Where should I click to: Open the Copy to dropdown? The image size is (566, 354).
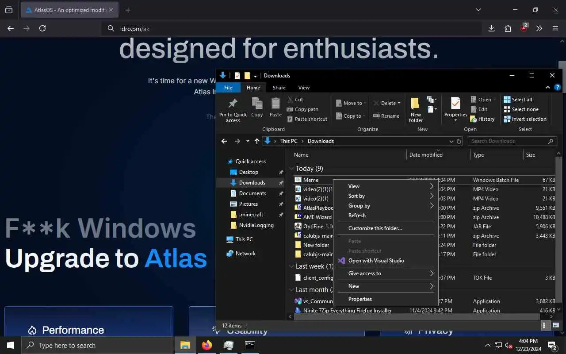[351, 116]
